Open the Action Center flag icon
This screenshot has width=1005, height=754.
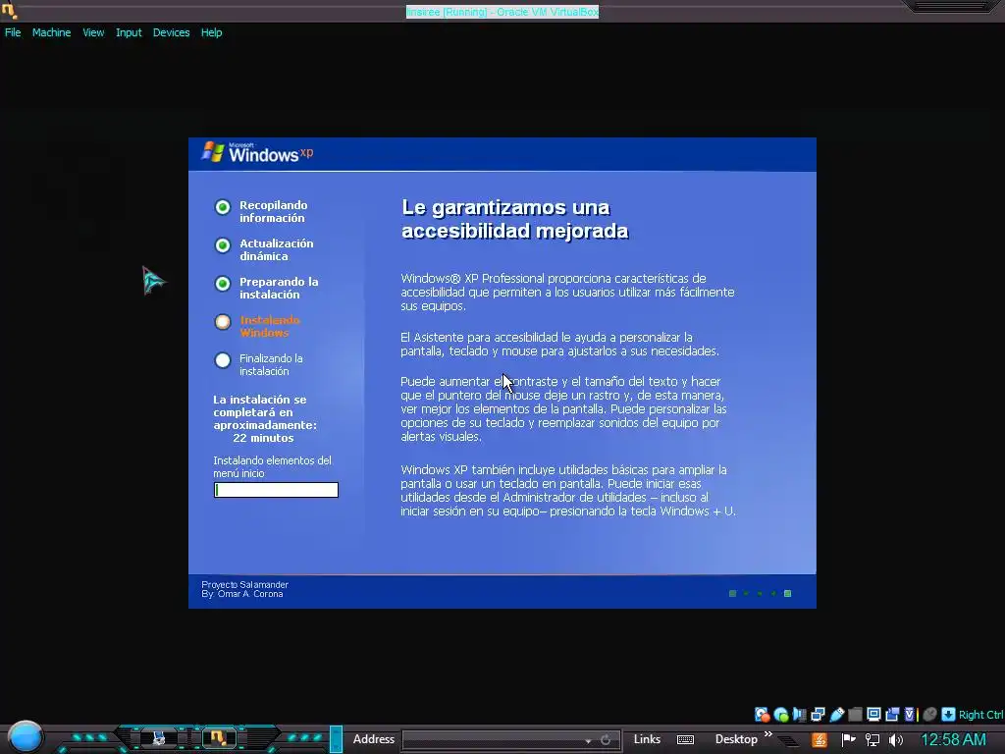click(849, 740)
